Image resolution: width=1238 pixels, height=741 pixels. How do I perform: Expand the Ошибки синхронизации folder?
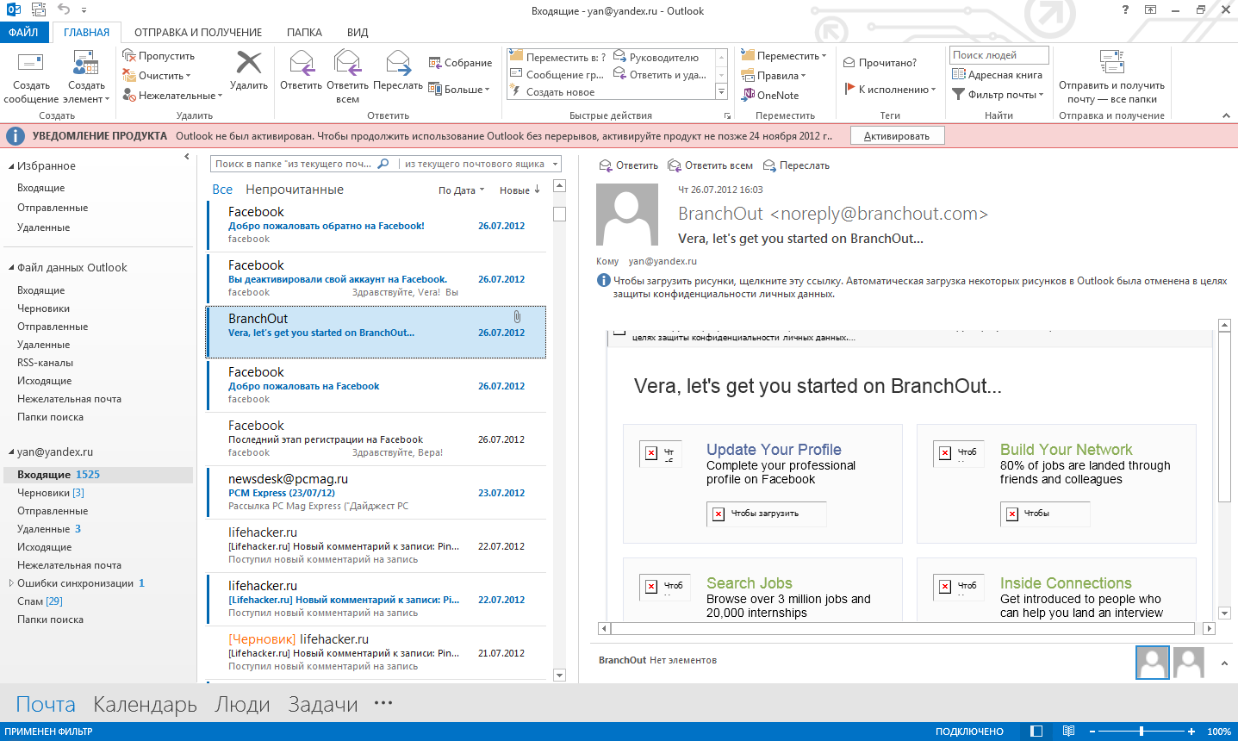click(x=11, y=583)
